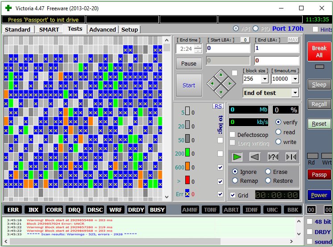Select the read radio button
333x247 pixels.
tap(279, 132)
